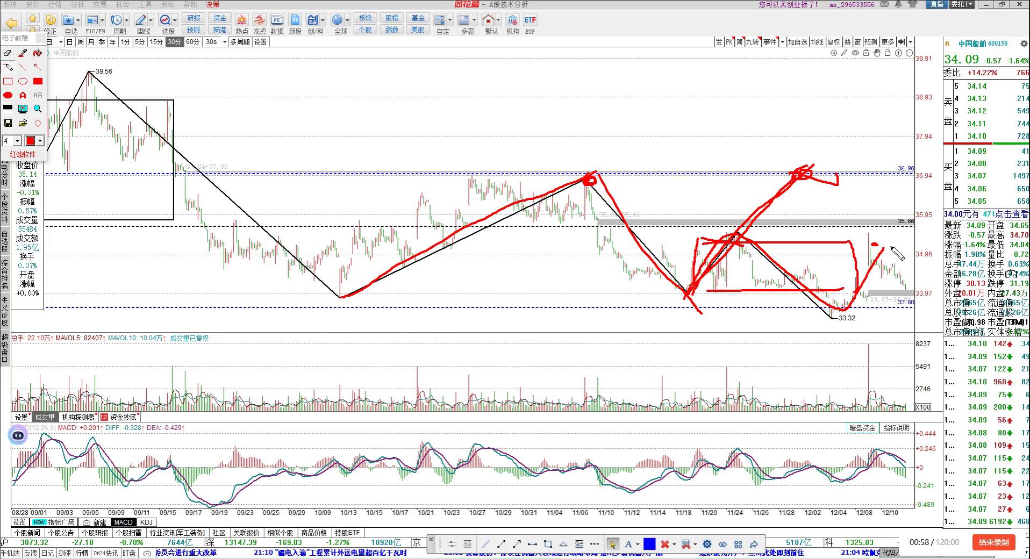Expand the 画线 toolbar dropdown arrow
Viewport: 1030px width, 559px height.
[151, 20]
